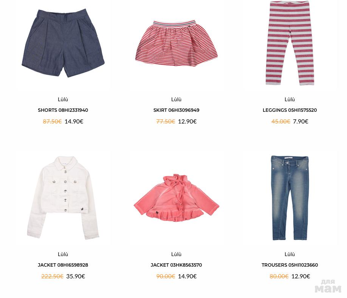Image resolution: width=347 pixels, height=298 pixels.
Task: Click the Lùlù brand above the trousers title
Action: coord(290,254)
